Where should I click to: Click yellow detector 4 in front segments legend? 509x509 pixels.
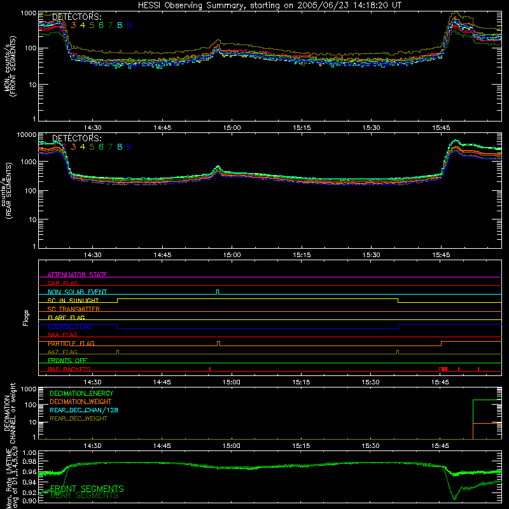click(x=83, y=25)
